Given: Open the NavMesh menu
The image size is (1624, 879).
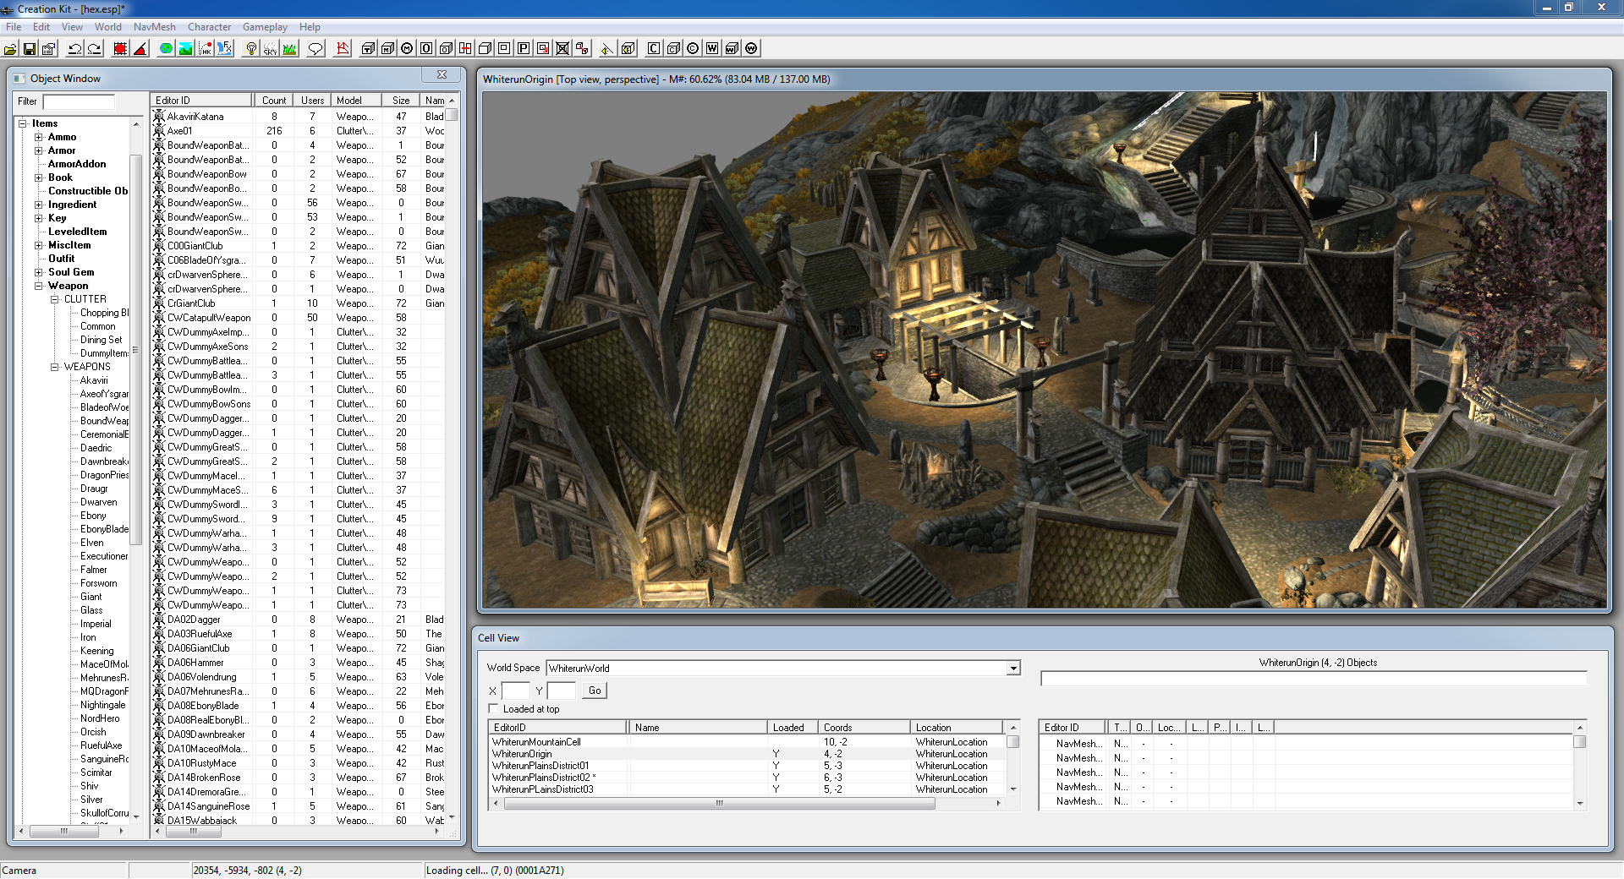Looking at the screenshot, I should [153, 26].
